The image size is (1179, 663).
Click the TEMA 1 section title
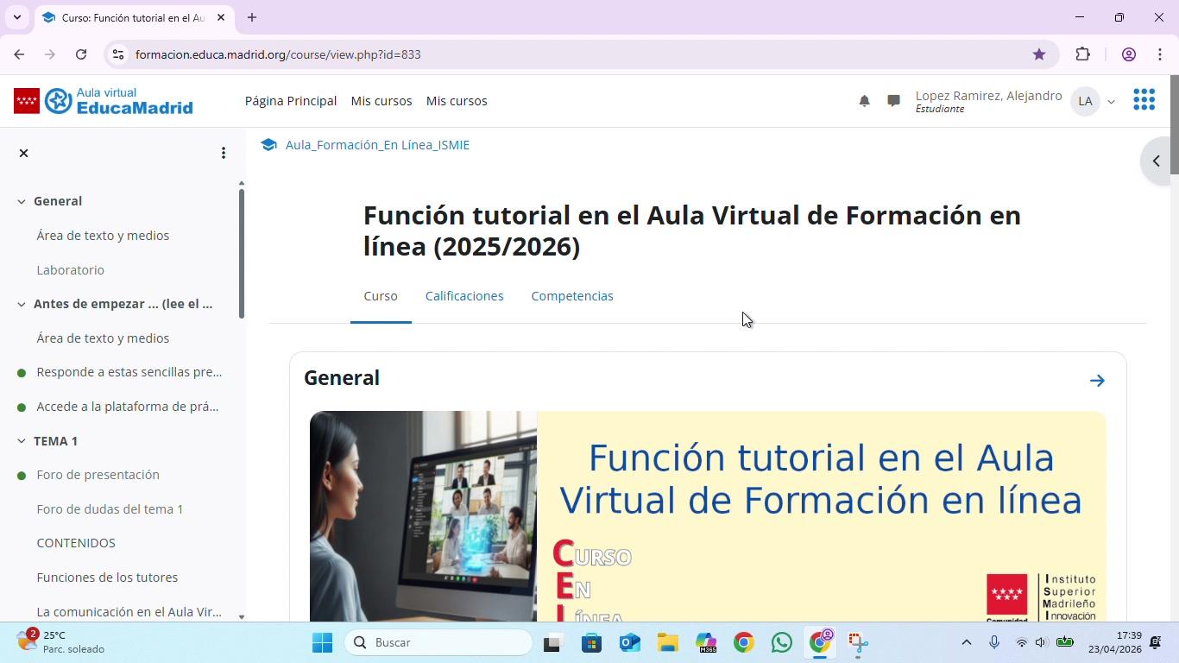pos(56,441)
